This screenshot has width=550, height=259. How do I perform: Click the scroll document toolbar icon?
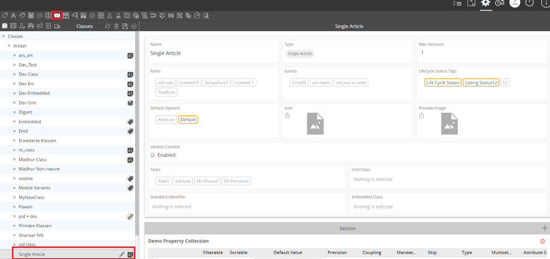[x=144, y=16]
